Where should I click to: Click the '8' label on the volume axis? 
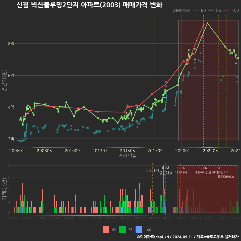pos(9,165)
